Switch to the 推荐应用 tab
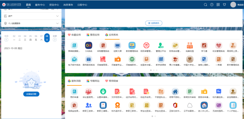The image size is (244, 119). click(x=93, y=35)
